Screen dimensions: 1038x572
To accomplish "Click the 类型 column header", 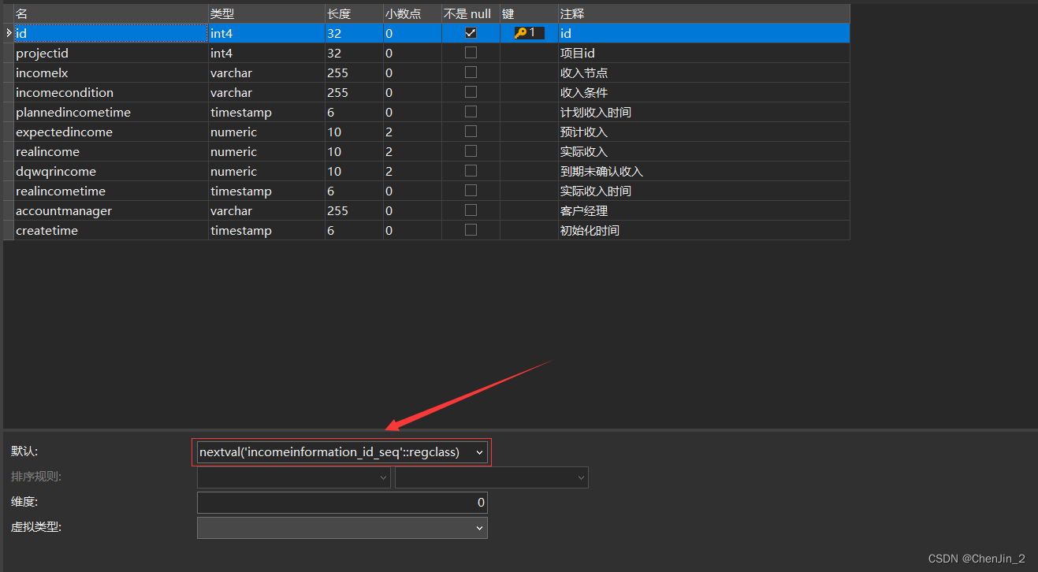I will [x=266, y=13].
